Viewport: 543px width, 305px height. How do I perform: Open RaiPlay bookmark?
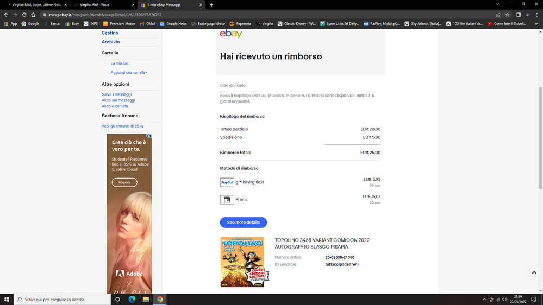coord(382,24)
